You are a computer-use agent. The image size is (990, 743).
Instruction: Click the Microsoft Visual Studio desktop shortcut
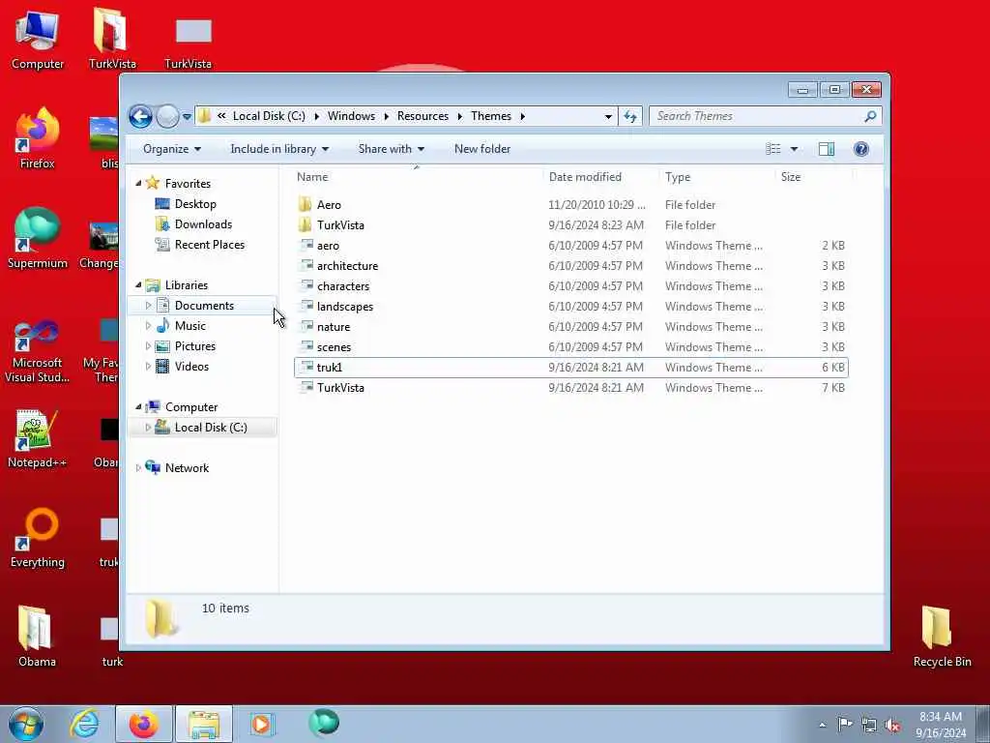[x=38, y=350]
